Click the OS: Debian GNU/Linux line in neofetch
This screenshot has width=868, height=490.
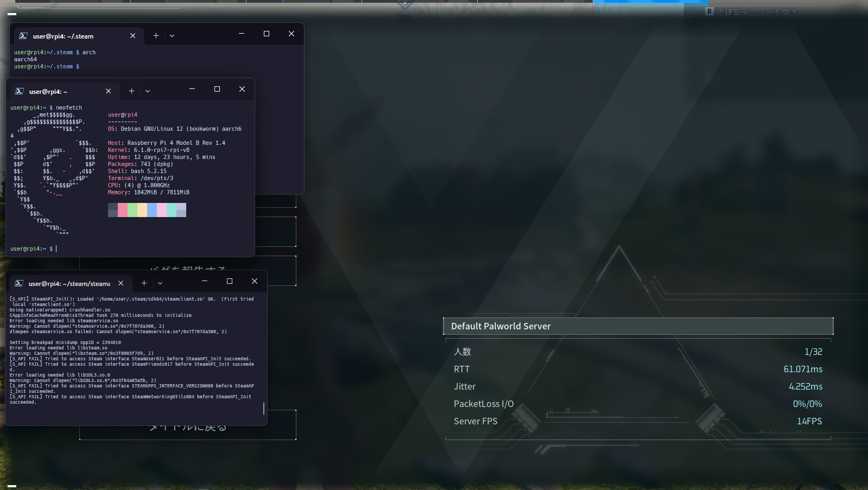click(x=175, y=129)
